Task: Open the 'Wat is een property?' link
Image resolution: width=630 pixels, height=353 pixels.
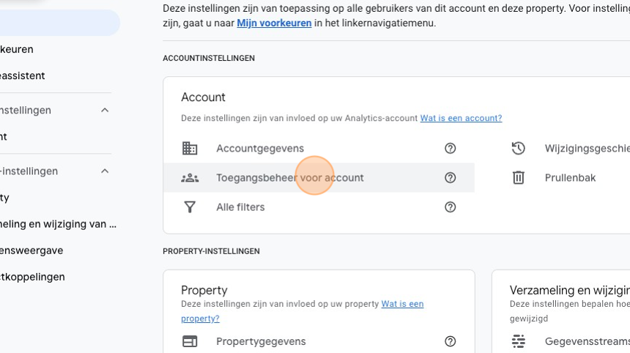Action: [x=402, y=304]
